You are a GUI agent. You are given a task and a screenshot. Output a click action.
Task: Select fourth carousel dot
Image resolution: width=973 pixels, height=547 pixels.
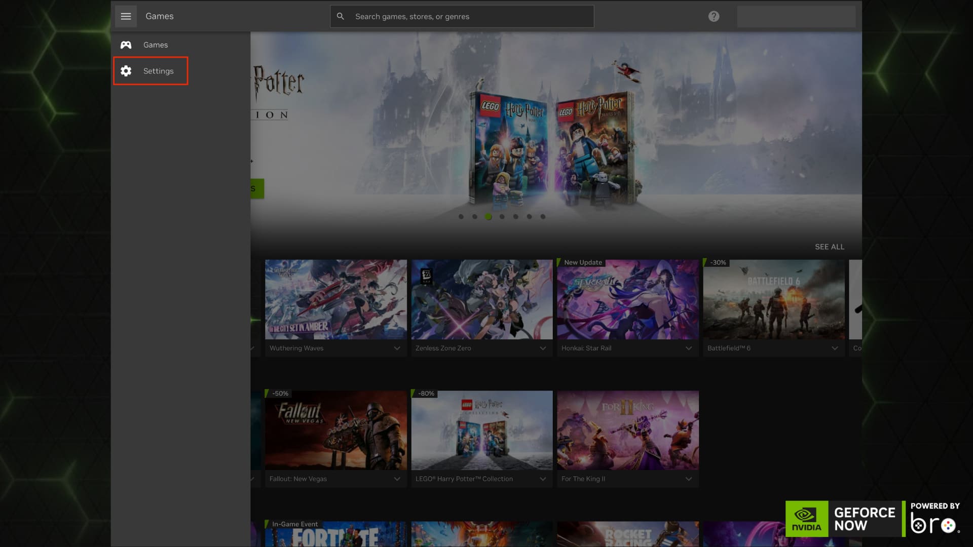coord(502,217)
